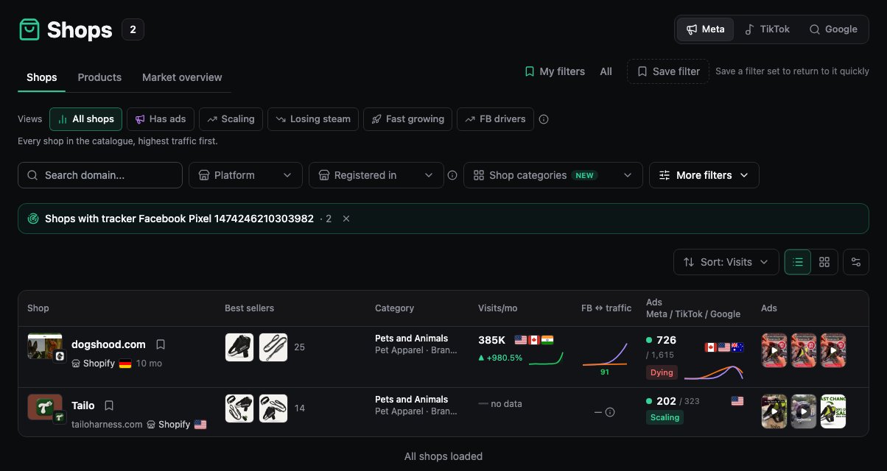Click the My filters bookmark icon
Viewport: 887px width, 471px height.
pyautogui.click(x=529, y=71)
